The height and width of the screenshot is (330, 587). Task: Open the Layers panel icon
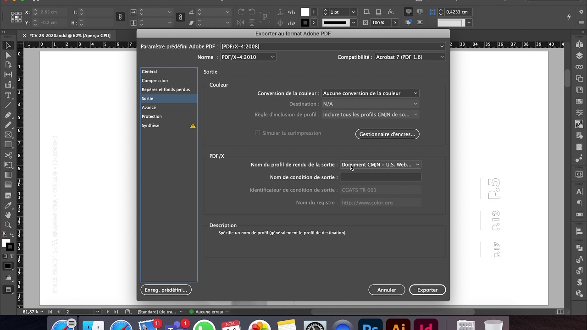(579, 56)
